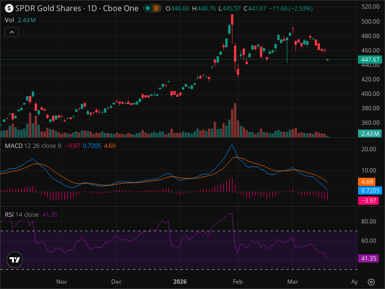Collapse the indicator legend with chevron button
Screen dimensions: 385x289
click(x=12, y=32)
